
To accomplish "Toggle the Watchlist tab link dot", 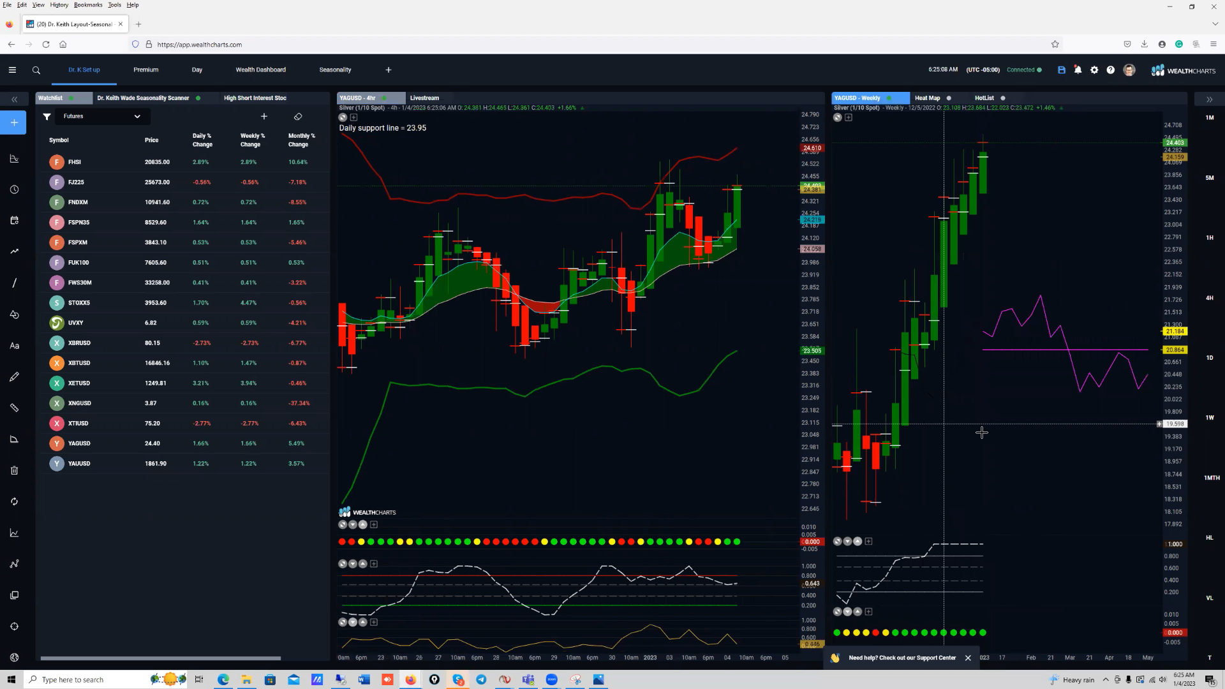I will coord(71,98).
